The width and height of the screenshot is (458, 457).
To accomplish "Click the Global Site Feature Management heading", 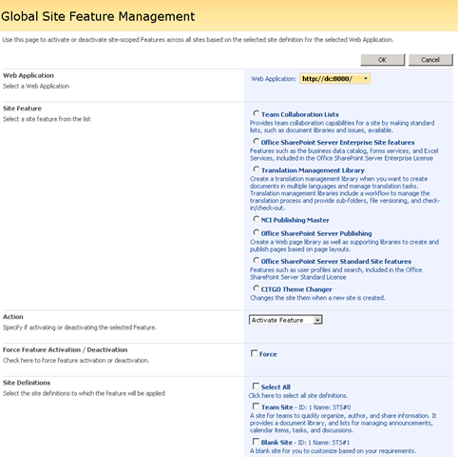I will (x=98, y=16).
